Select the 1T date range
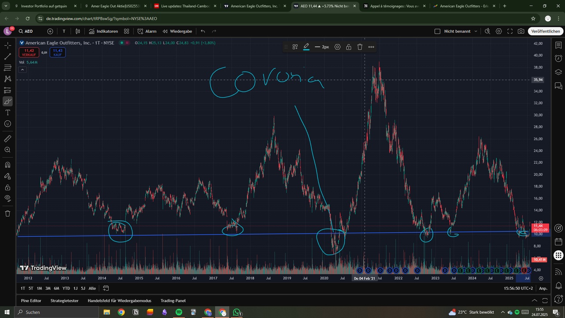The image size is (565, 318). point(23,288)
